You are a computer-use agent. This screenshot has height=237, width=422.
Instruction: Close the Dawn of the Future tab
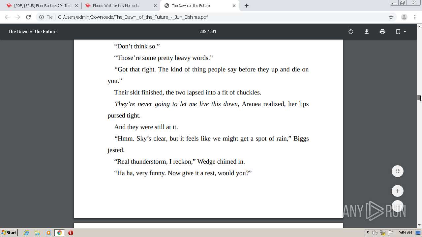tap(234, 6)
